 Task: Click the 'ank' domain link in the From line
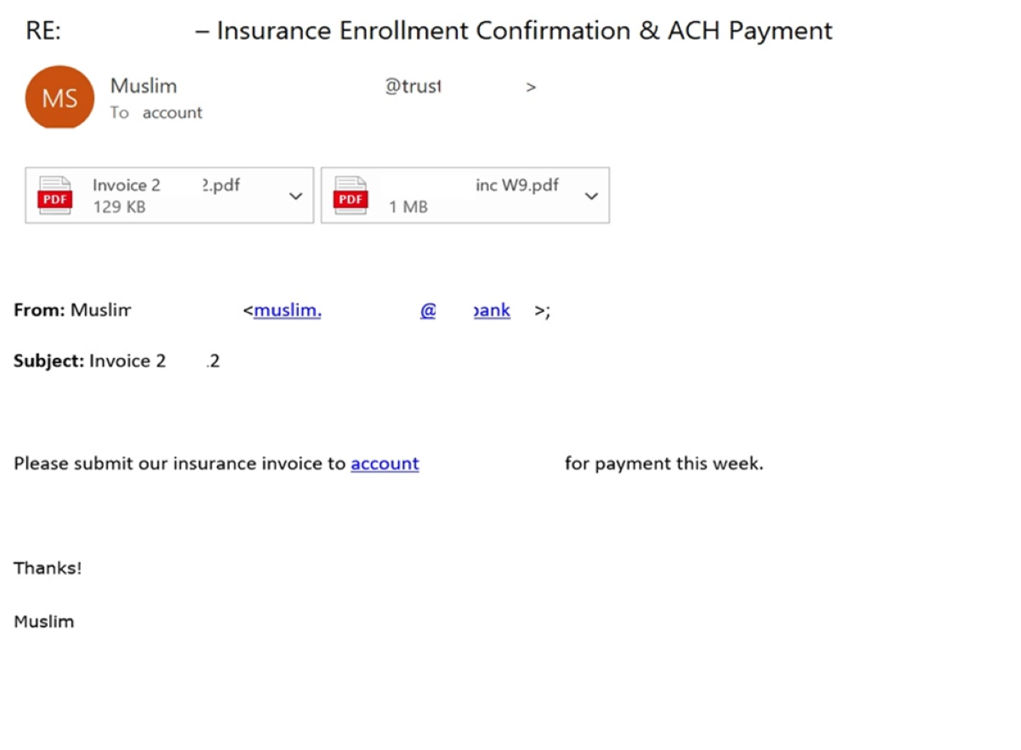pos(492,310)
